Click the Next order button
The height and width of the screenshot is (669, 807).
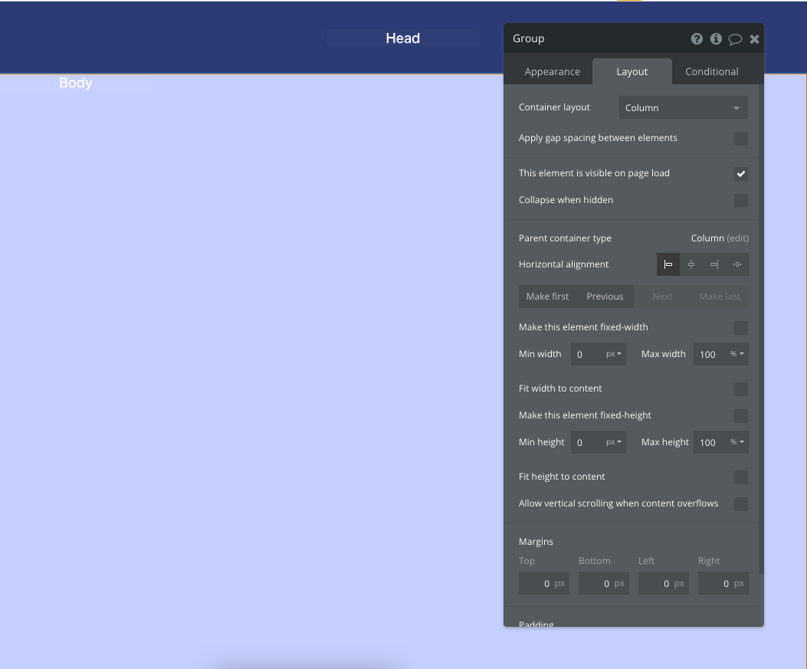662,297
